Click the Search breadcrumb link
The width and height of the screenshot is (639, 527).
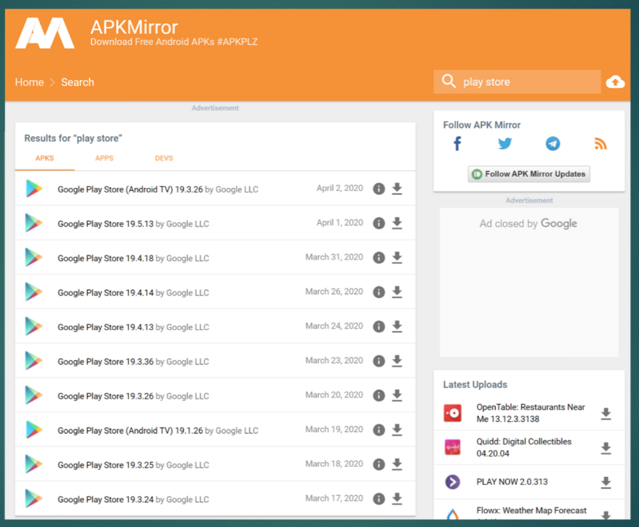[78, 82]
